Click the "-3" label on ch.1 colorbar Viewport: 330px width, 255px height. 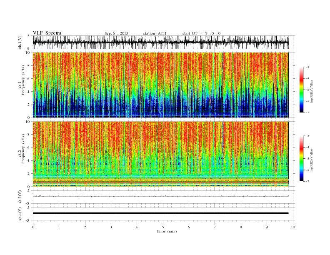pyautogui.click(x=307, y=67)
